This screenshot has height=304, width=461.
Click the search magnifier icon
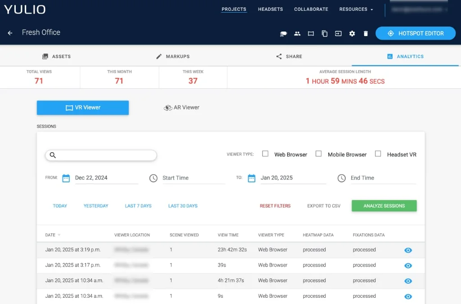click(53, 155)
